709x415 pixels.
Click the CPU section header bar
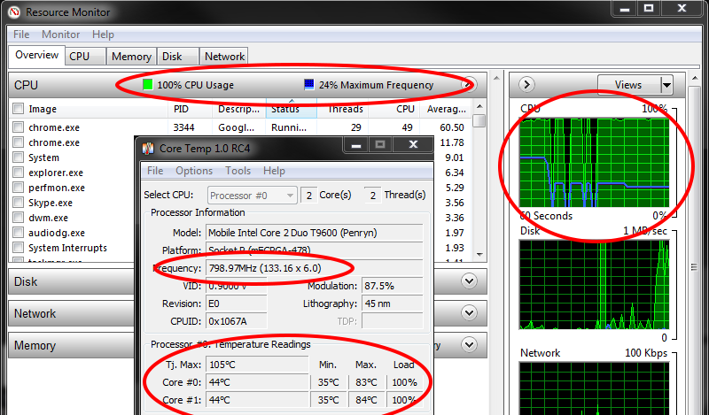coord(248,85)
